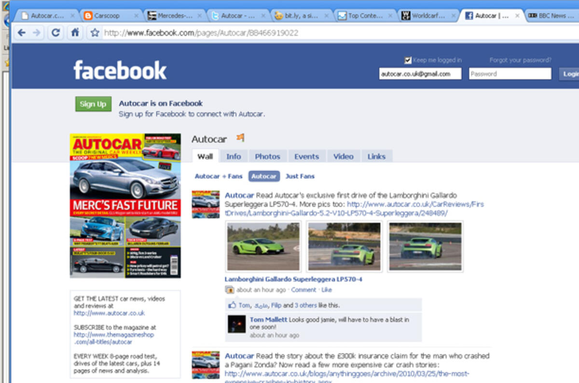Filter wall by 'Autocar + Fans'

tap(219, 176)
